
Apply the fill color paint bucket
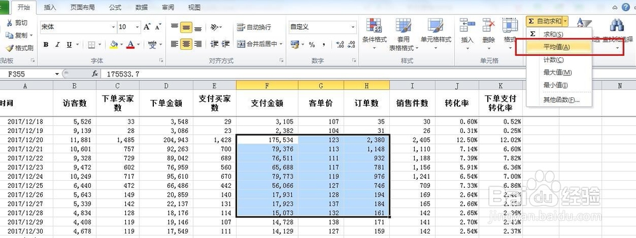pos(114,45)
